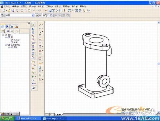Select the Line drawing tool
The width and height of the screenshot is (160, 121).
pos(40,25)
